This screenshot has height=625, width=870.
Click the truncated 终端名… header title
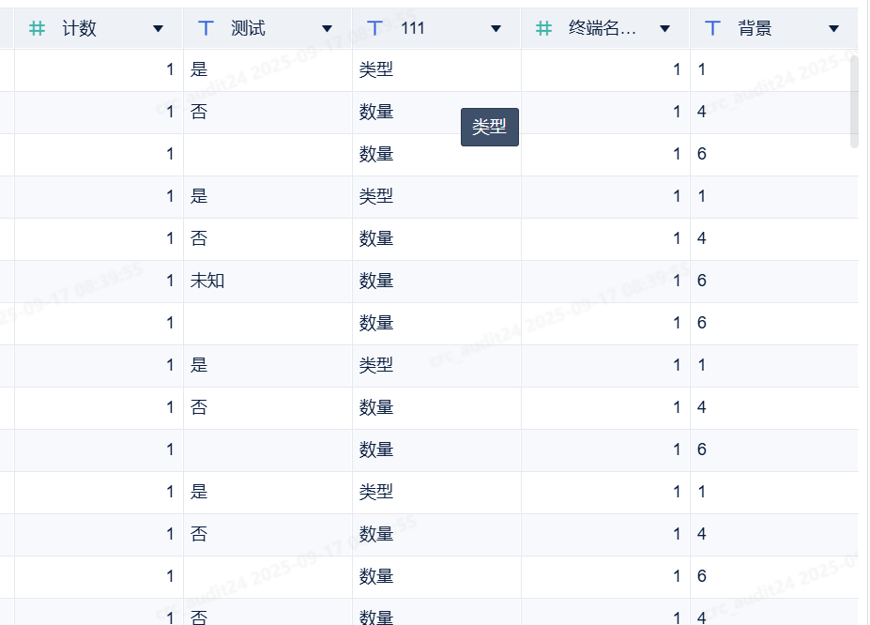(603, 29)
